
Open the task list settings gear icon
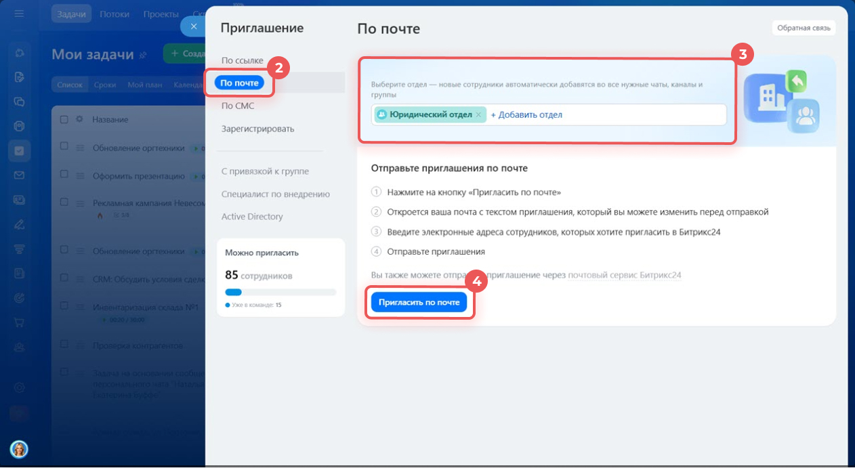79,119
